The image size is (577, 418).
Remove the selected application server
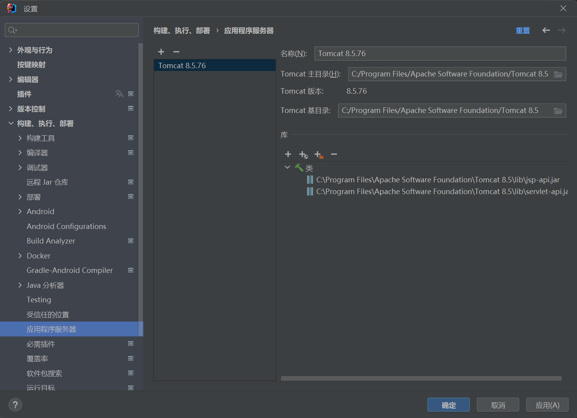coord(176,52)
